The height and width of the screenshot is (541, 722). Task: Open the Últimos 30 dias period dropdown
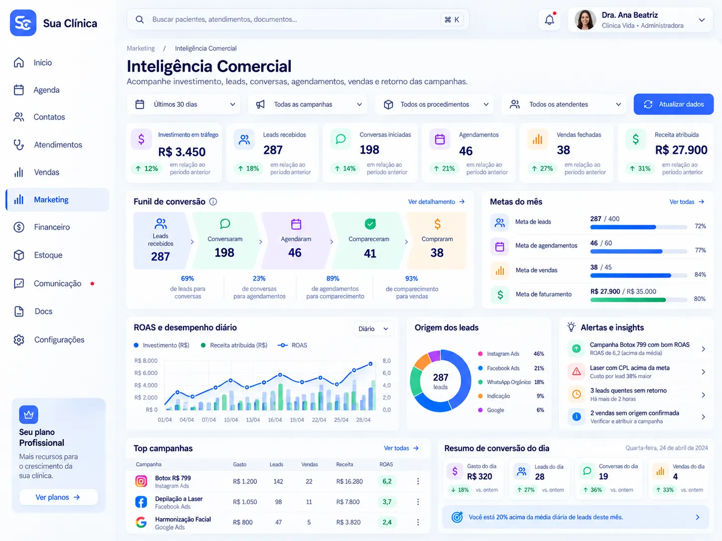(x=184, y=105)
